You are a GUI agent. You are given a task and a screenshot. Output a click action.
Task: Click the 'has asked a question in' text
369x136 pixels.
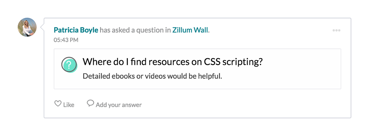[x=135, y=30]
